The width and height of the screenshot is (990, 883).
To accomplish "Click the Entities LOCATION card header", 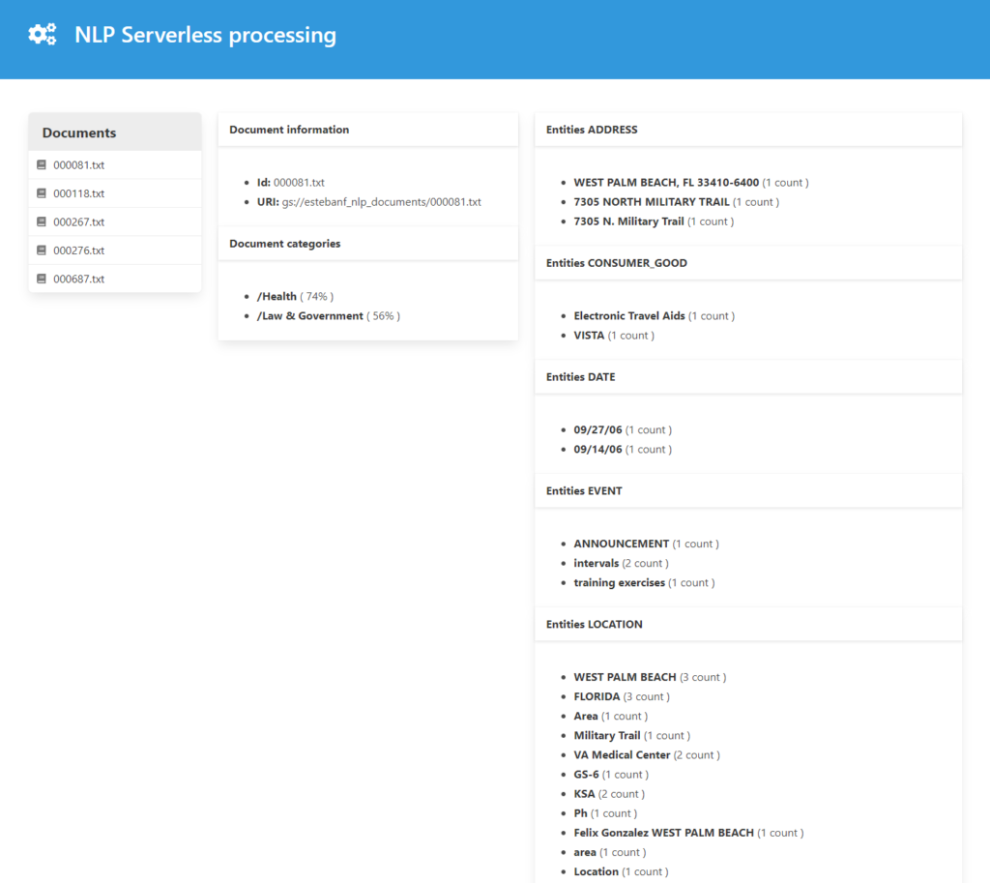I will coord(748,624).
